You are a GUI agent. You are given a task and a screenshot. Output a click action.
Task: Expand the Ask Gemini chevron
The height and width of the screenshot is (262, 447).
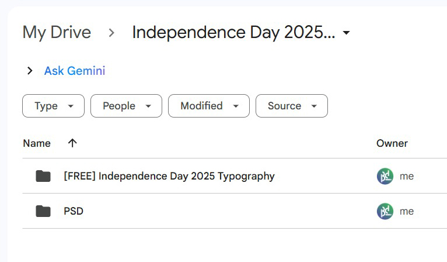pos(30,71)
